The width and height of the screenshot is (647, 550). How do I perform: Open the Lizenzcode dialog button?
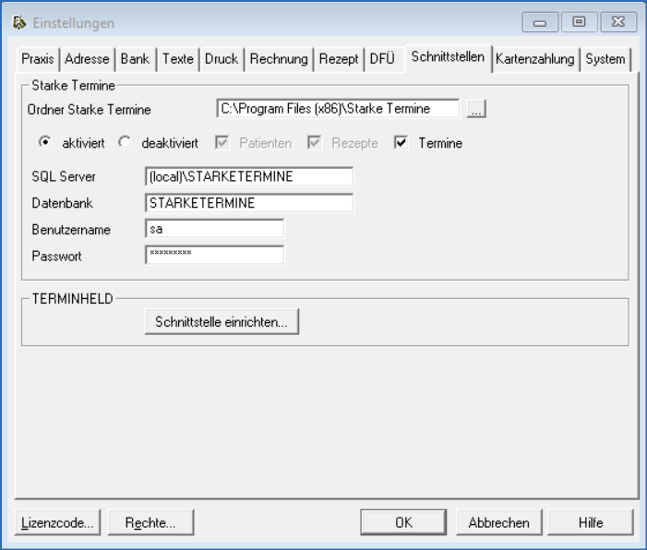point(57,522)
